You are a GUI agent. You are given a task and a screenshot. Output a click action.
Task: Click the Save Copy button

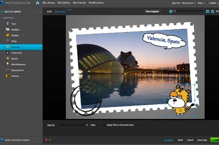[x=202, y=140]
